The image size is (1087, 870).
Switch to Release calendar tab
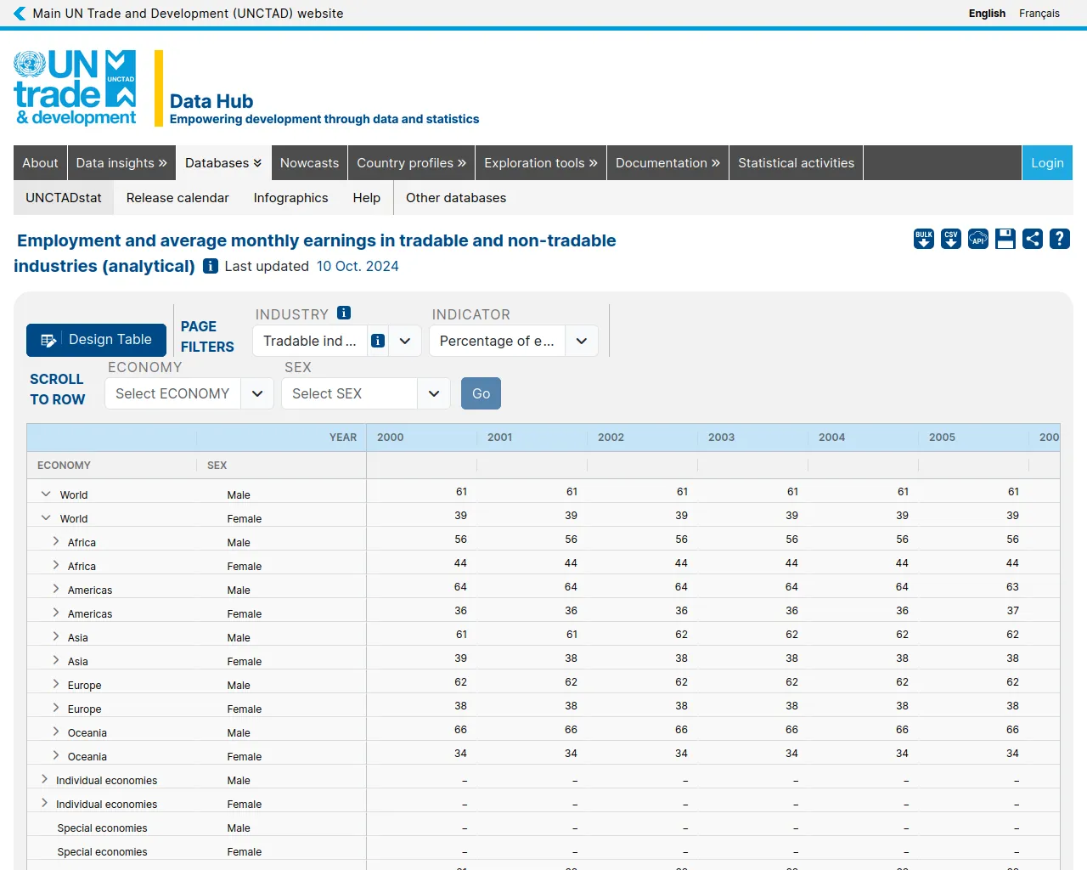point(177,198)
